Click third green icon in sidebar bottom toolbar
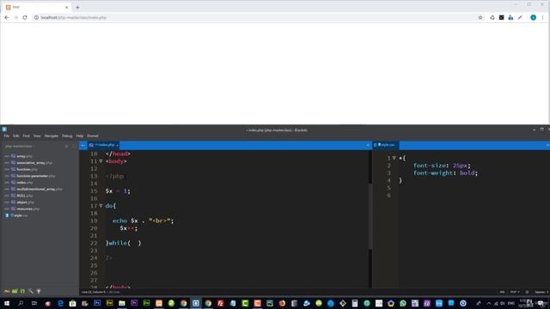Image resolution: width=550 pixels, height=309 pixels. point(23,292)
